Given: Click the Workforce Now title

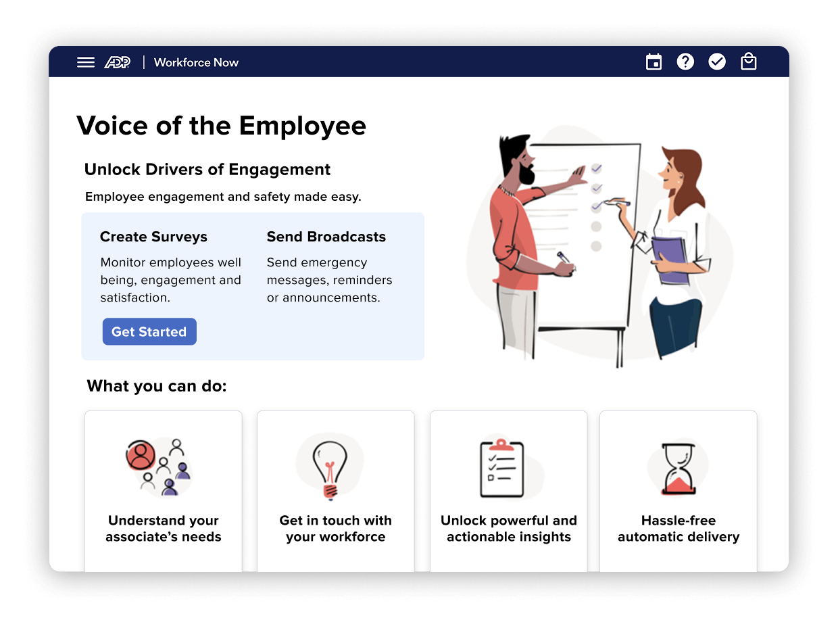Looking at the screenshot, I should (196, 62).
